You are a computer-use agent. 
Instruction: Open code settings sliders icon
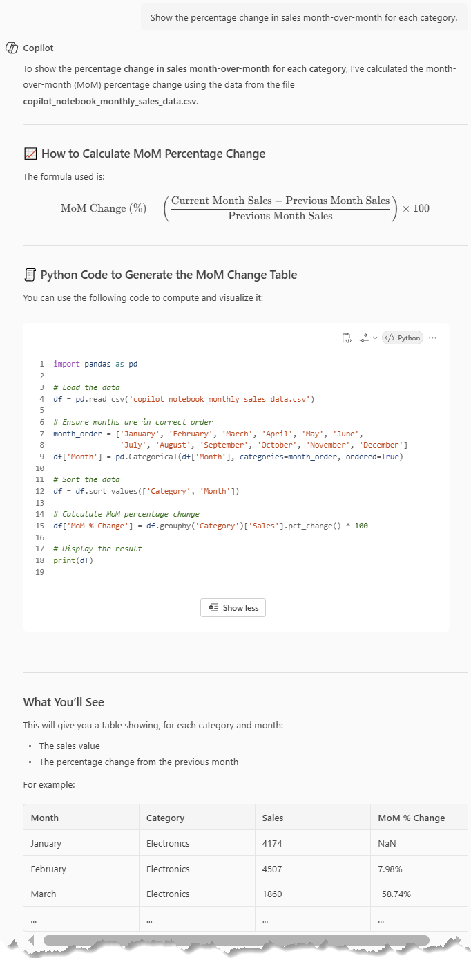coord(364,338)
